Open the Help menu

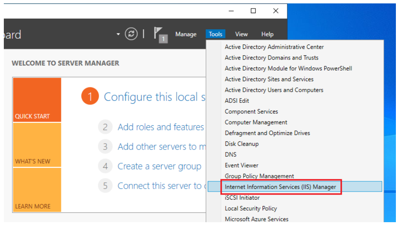(267, 34)
